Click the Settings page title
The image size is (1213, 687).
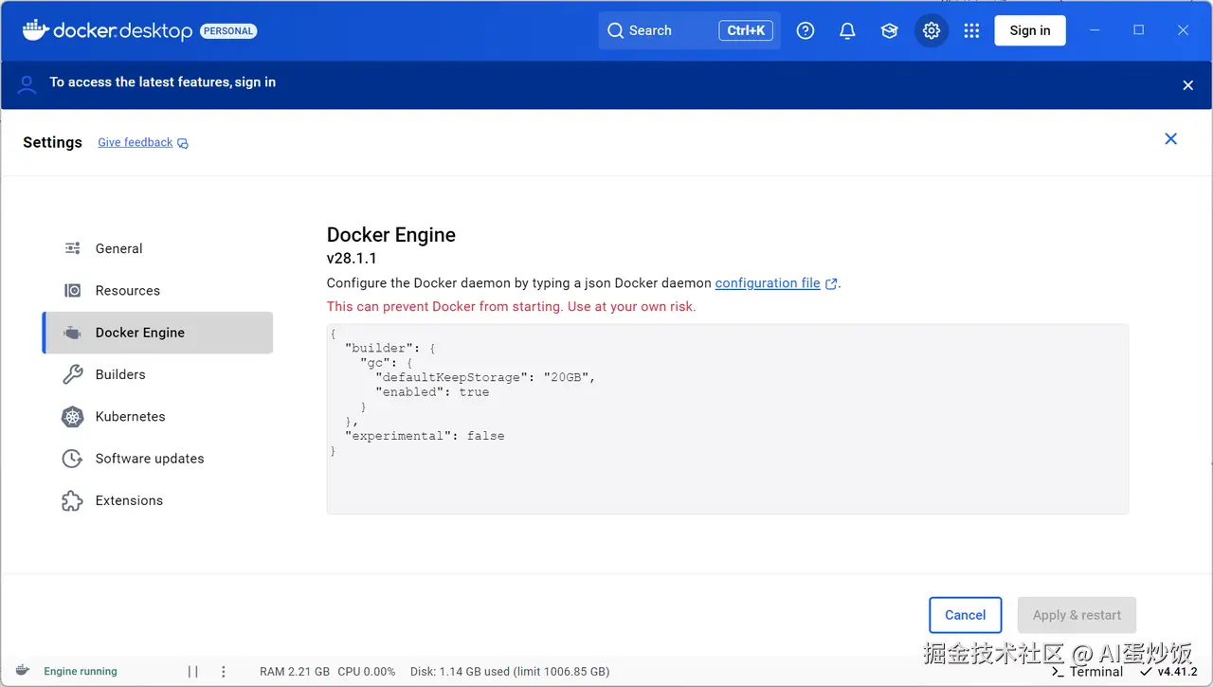[x=52, y=142]
